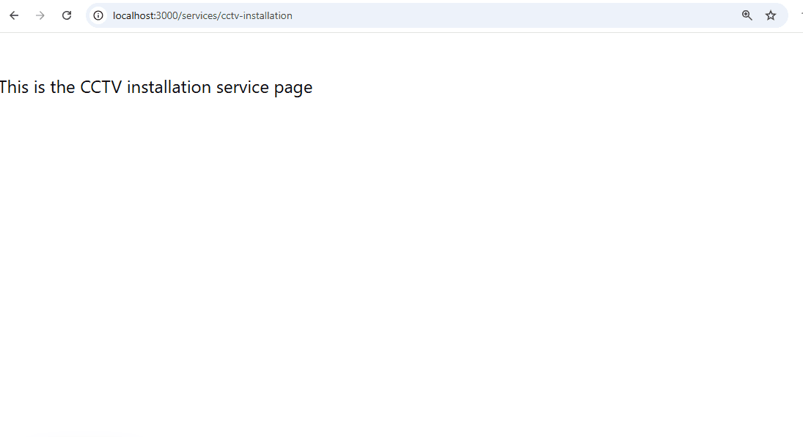
Task: Click inside the blank page area
Action: [401, 256]
